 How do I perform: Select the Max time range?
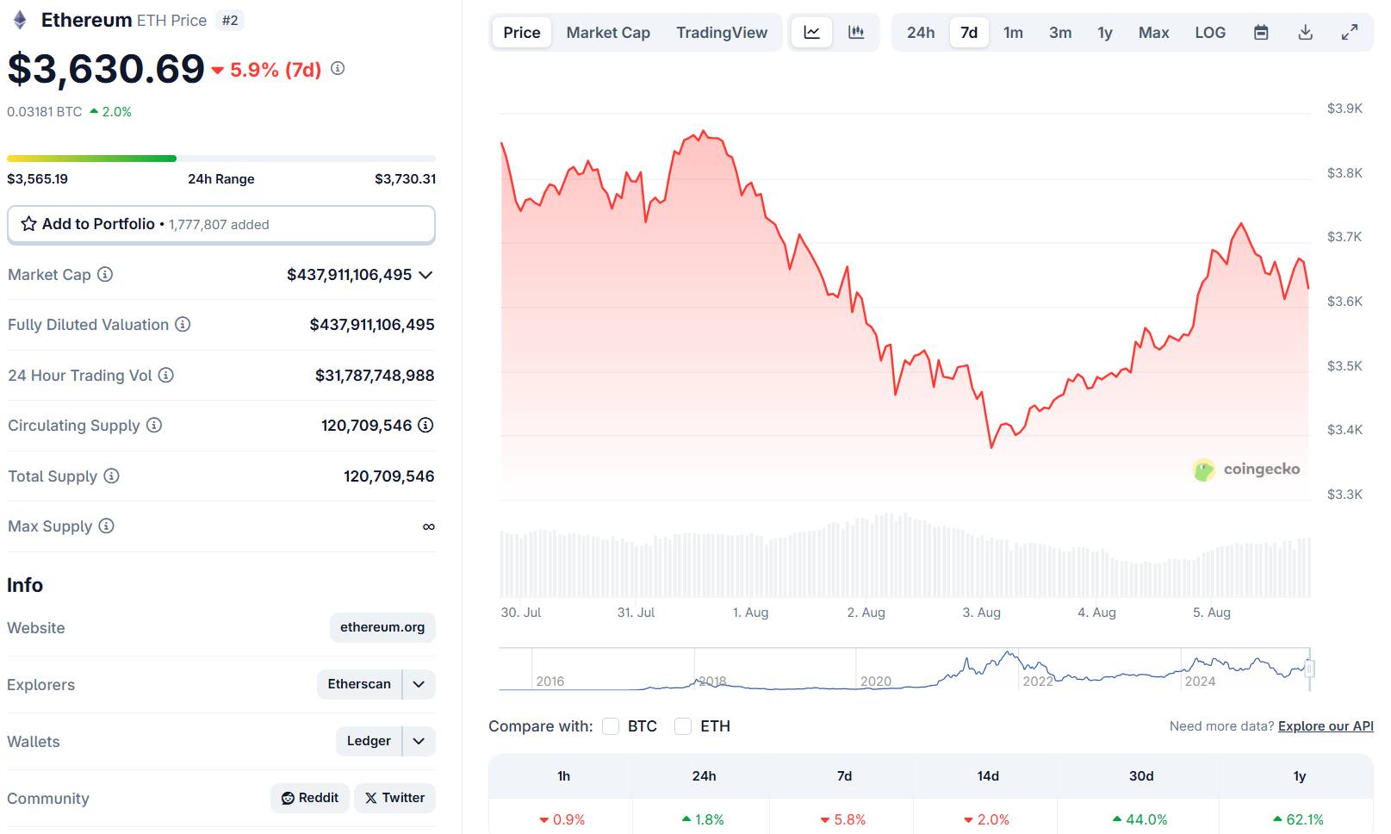click(x=1153, y=33)
